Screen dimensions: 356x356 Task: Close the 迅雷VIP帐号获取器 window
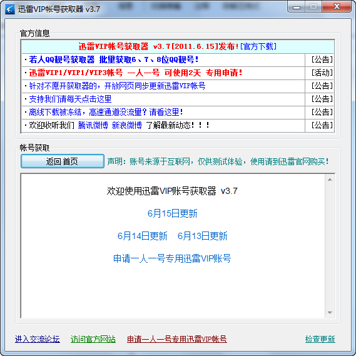pyautogui.click(x=337, y=7)
